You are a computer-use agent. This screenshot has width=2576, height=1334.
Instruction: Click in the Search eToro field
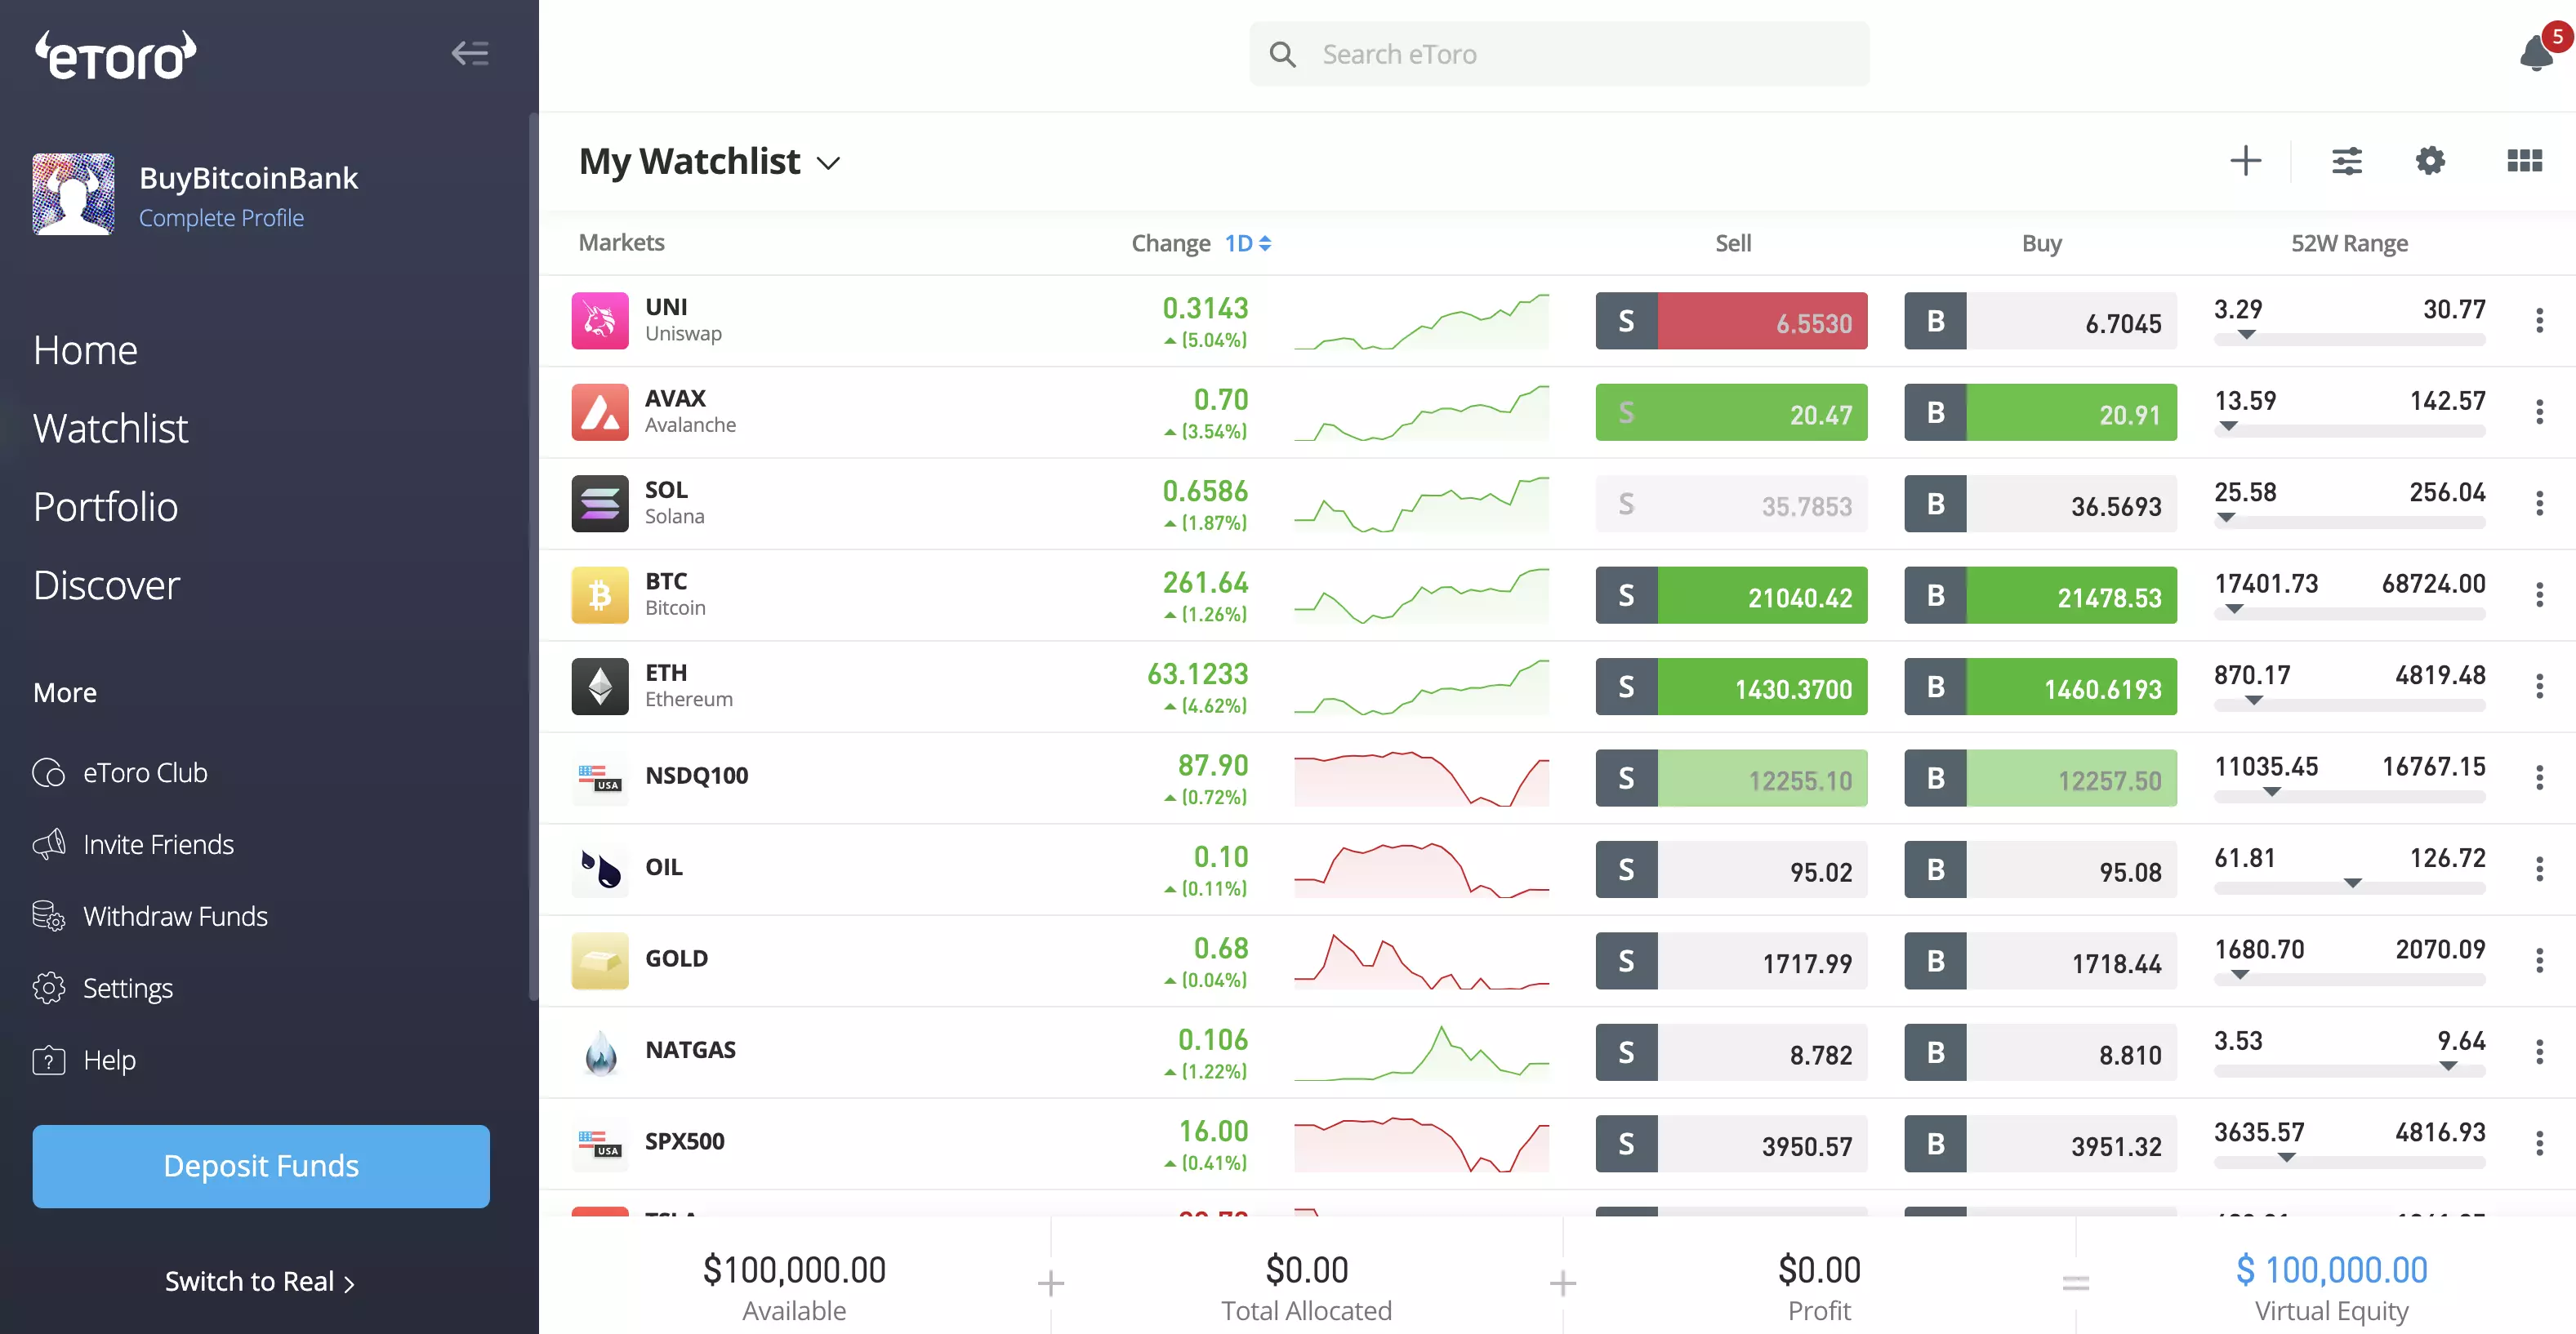[1558, 54]
